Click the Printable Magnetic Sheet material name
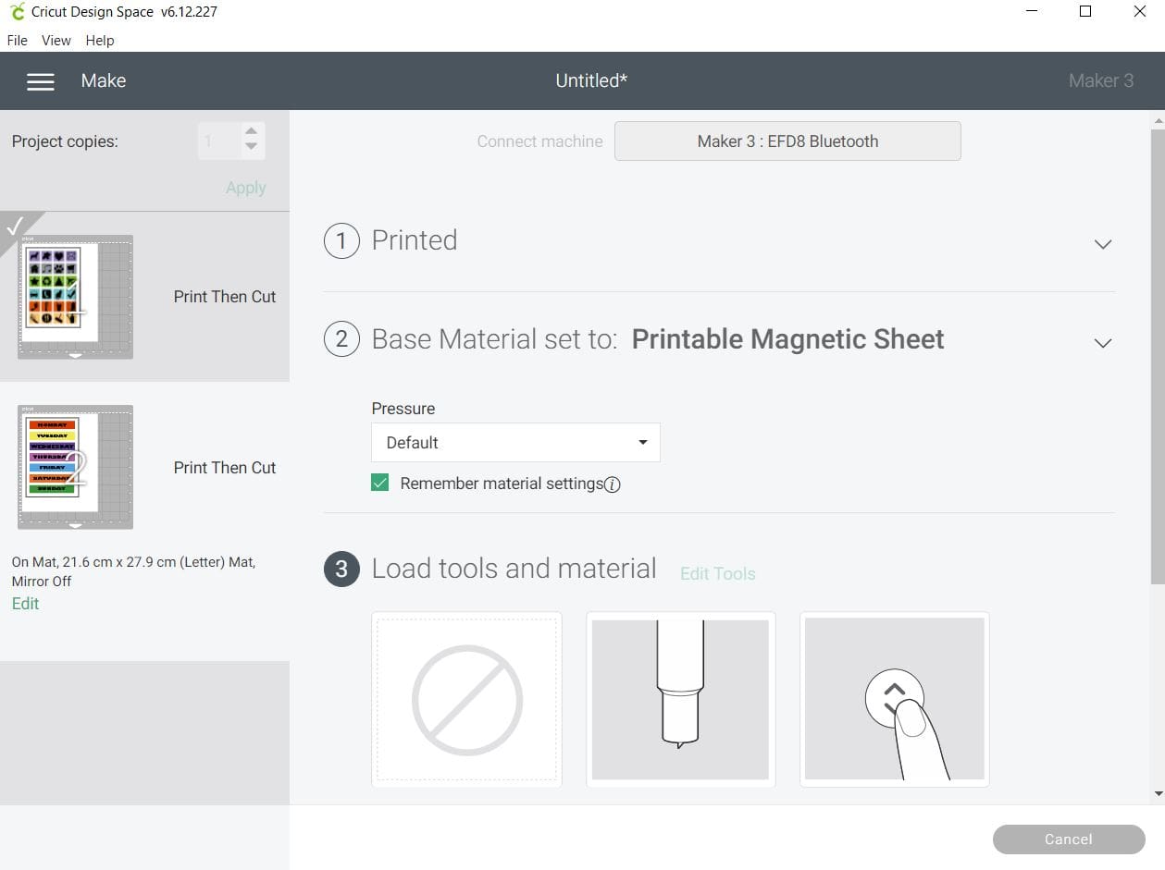This screenshot has width=1165, height=870. click(787, 339)
